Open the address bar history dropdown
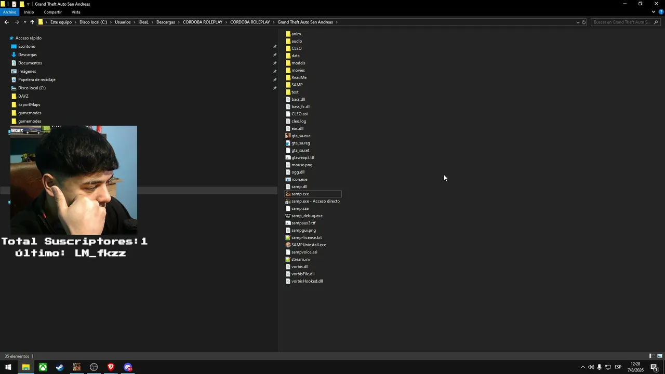The image size is (665, 374). coord(578,22)
